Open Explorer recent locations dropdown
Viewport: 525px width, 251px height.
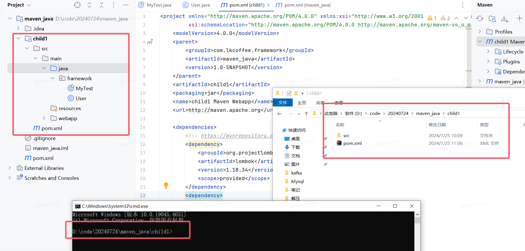click(x=299, y=114)
